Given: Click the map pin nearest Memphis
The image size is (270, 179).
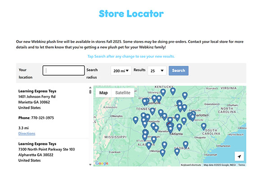Looking at the screenshot, I should 135,120.
